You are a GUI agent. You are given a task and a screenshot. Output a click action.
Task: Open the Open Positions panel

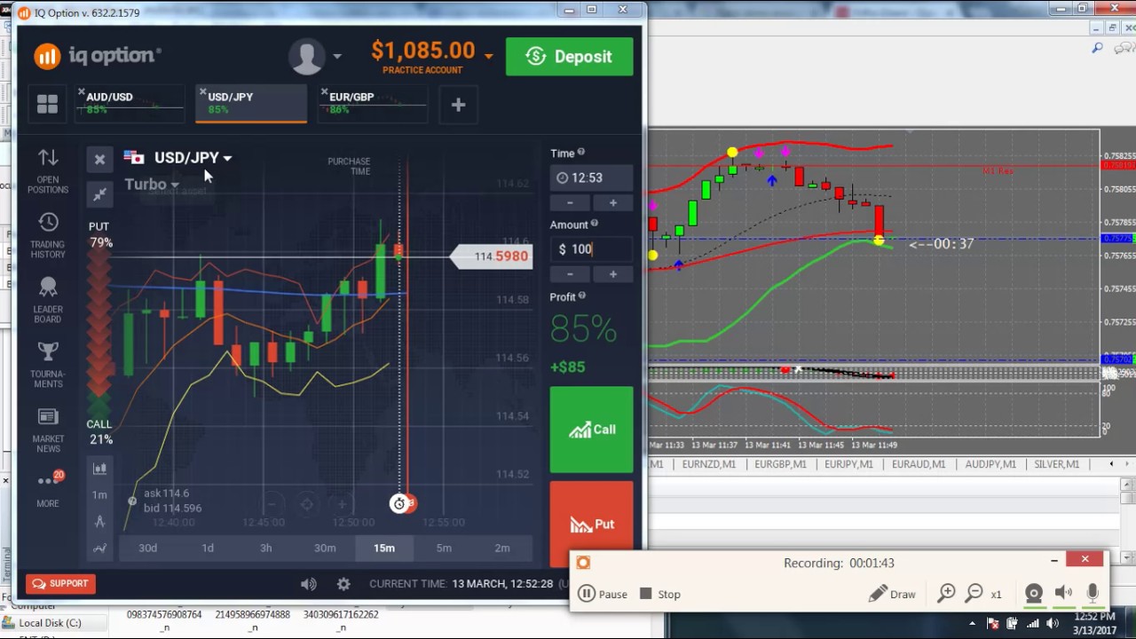pyautogui.click(x=48, y=170)
